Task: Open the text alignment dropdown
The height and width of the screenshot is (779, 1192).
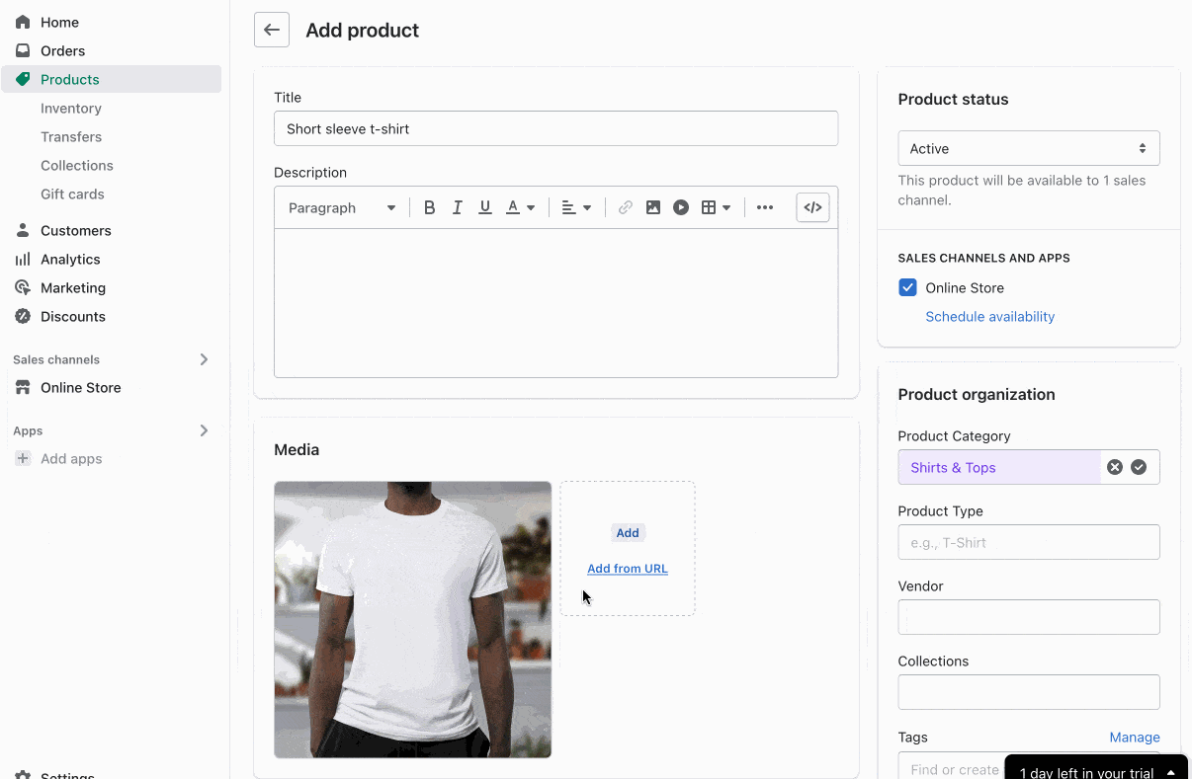Action: (576, 207)
